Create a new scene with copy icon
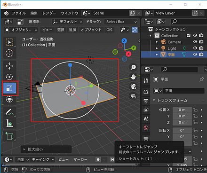 (132, 13)
